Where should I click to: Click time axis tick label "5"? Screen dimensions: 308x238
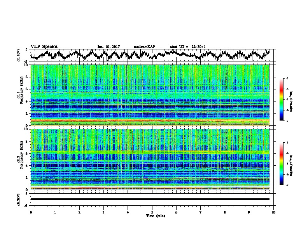[152, 212]
